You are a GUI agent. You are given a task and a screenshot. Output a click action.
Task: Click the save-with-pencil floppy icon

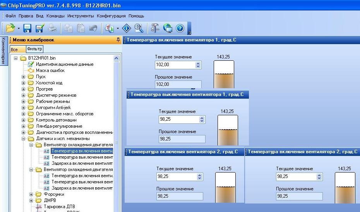coord(40,28)
